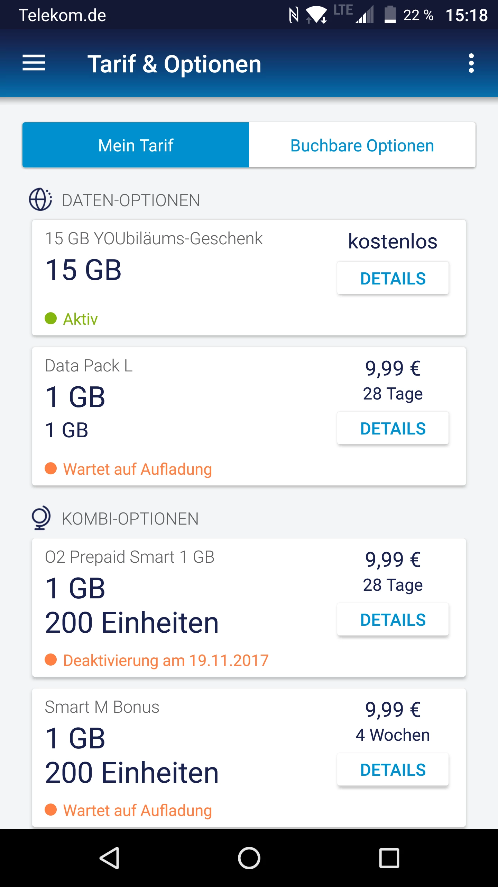Open the three-dot overflow menu
The width and height of the screenshot is (498, 887).
pos(471,63)
